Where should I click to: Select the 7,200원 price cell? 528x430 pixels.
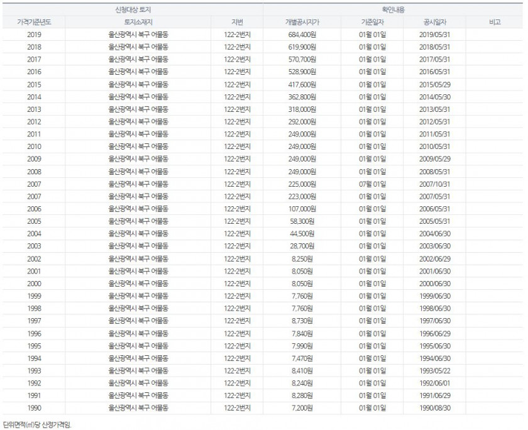(x=302, y=409)
